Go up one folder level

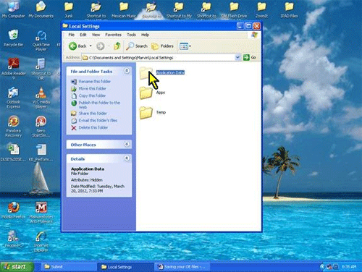[117, 46]
